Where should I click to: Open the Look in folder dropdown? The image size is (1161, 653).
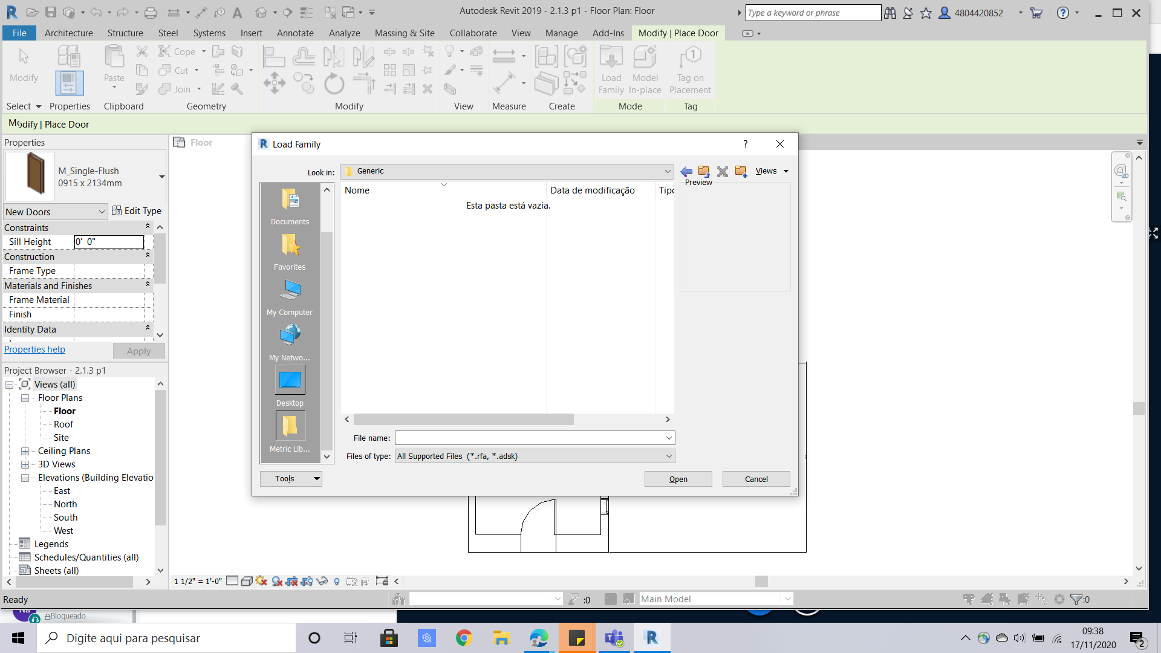tap(667, 172)
